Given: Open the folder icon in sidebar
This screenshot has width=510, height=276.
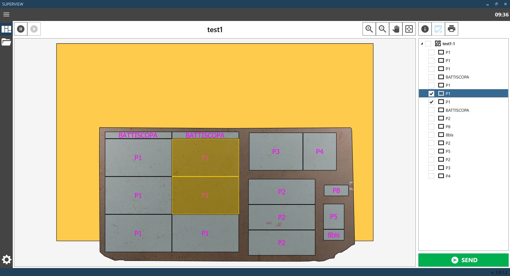Looking at the screenshot, I should click(x=6, y=42).
